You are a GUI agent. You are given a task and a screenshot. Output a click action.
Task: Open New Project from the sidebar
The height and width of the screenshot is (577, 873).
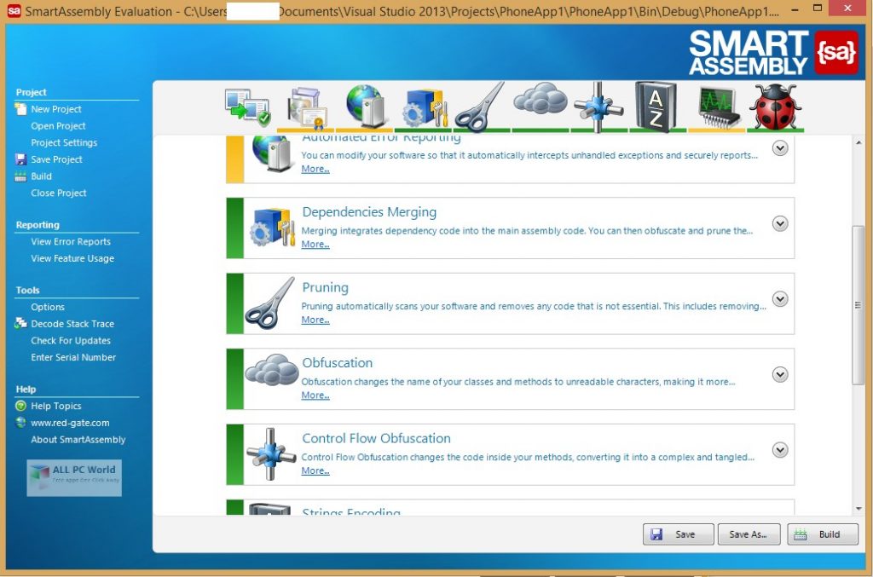pyautogui.click(x=55, y=109)
